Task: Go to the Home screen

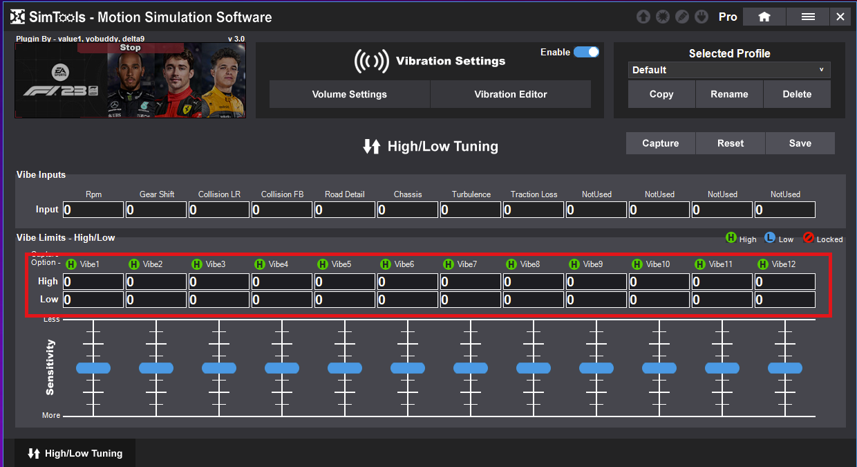Action: tap(764, 17)
